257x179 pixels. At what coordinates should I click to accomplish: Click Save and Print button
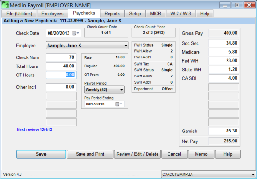pos(90,154)
